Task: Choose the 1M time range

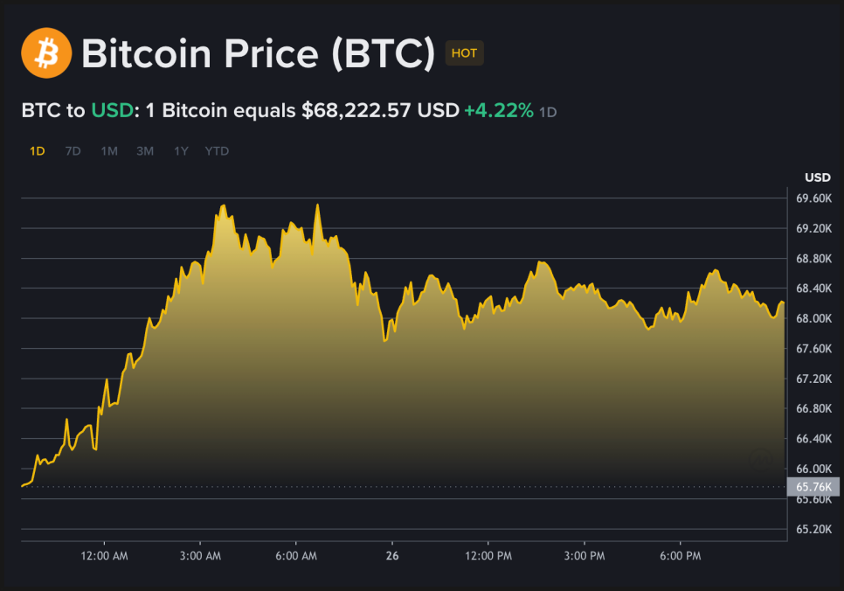Action: tap(108, 151)
